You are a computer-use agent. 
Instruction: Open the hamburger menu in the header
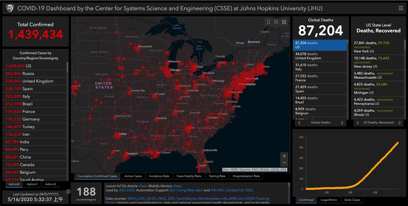401,8
